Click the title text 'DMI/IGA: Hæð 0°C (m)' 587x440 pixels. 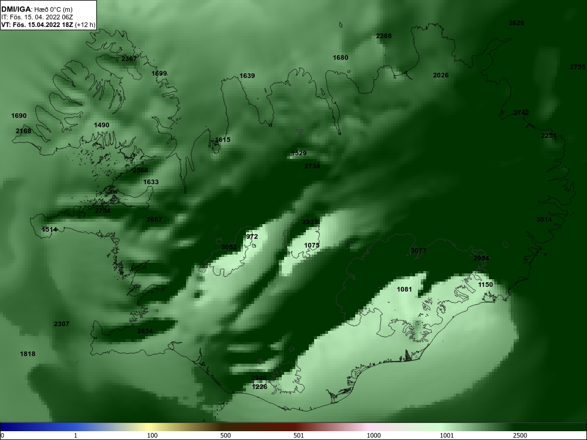[36, 9]
